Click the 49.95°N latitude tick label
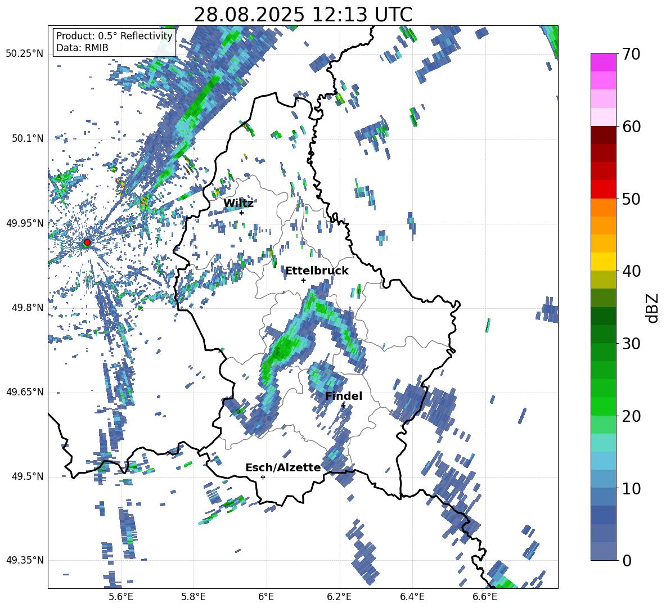This screenshot has width=666, height=608. (x=25, y=223)
